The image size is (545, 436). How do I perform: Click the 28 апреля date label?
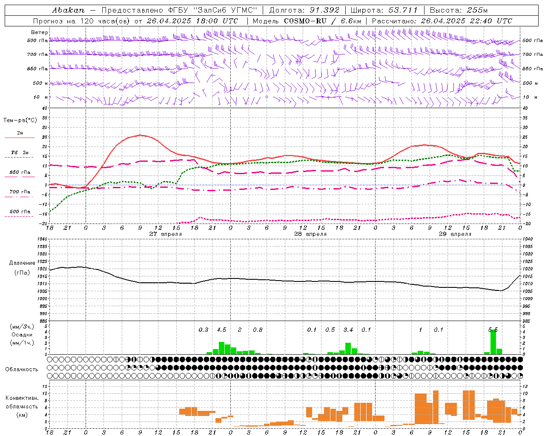click(x=310, y=234)
